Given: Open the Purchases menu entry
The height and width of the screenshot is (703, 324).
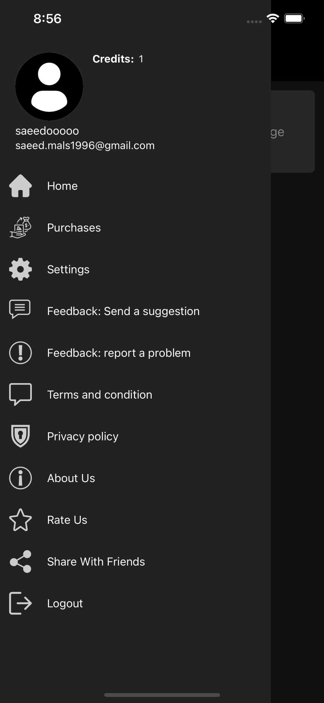Looking at the screenshot, I should pyautogui.click(x=74, y=228).
